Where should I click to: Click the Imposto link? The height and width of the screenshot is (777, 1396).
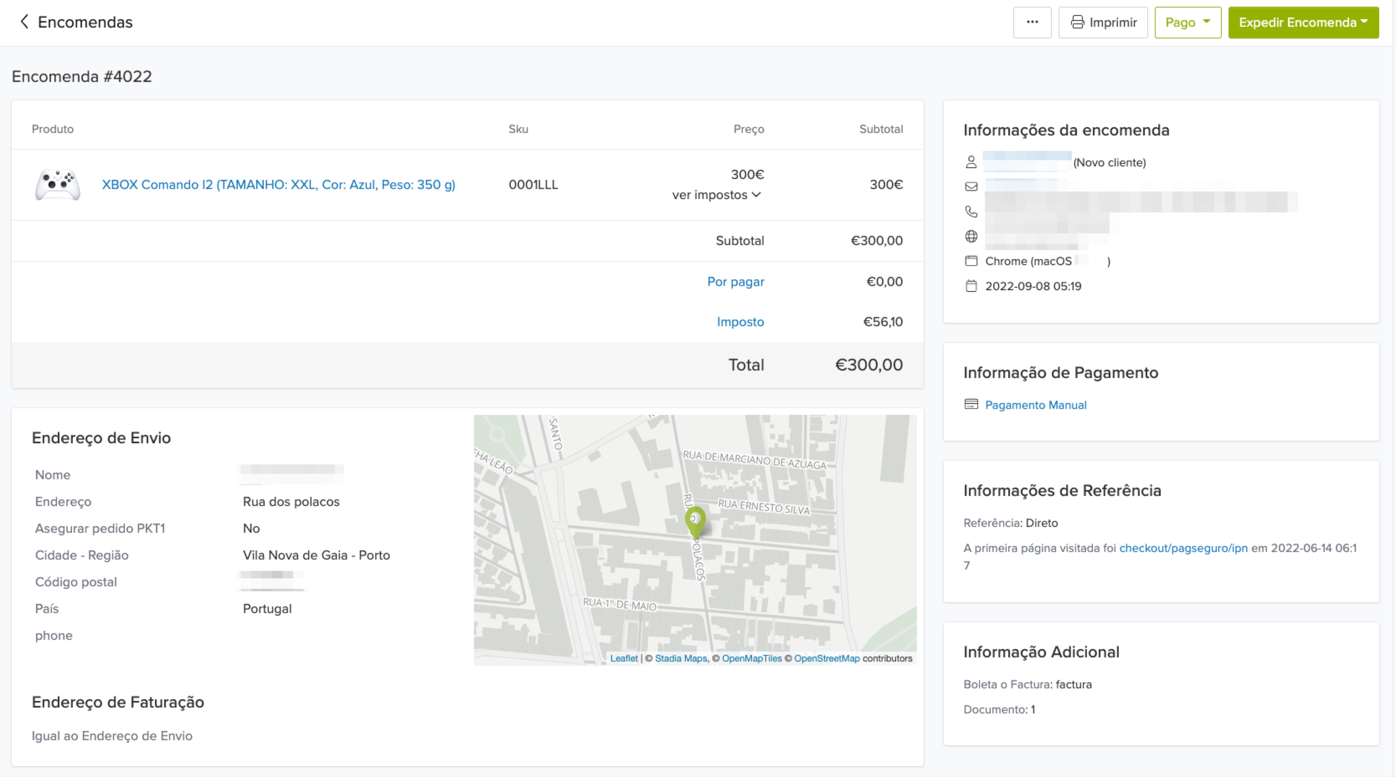(740, 322)
